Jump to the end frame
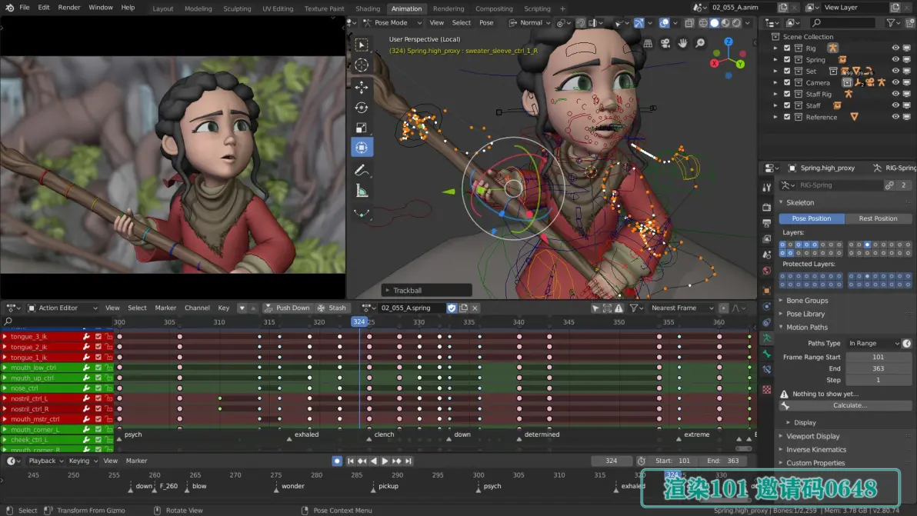The image size is (917, 516). coord(408,461)
